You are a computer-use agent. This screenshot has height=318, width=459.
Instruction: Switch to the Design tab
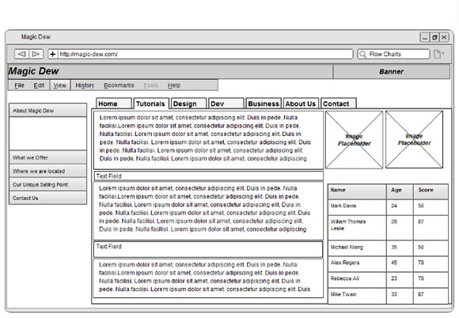(189, 104)
